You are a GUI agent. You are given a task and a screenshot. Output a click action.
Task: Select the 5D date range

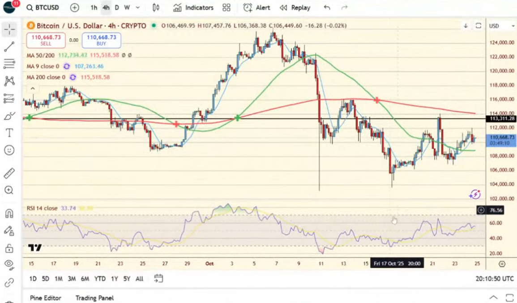pyautogui.click(x=46, y=279)
